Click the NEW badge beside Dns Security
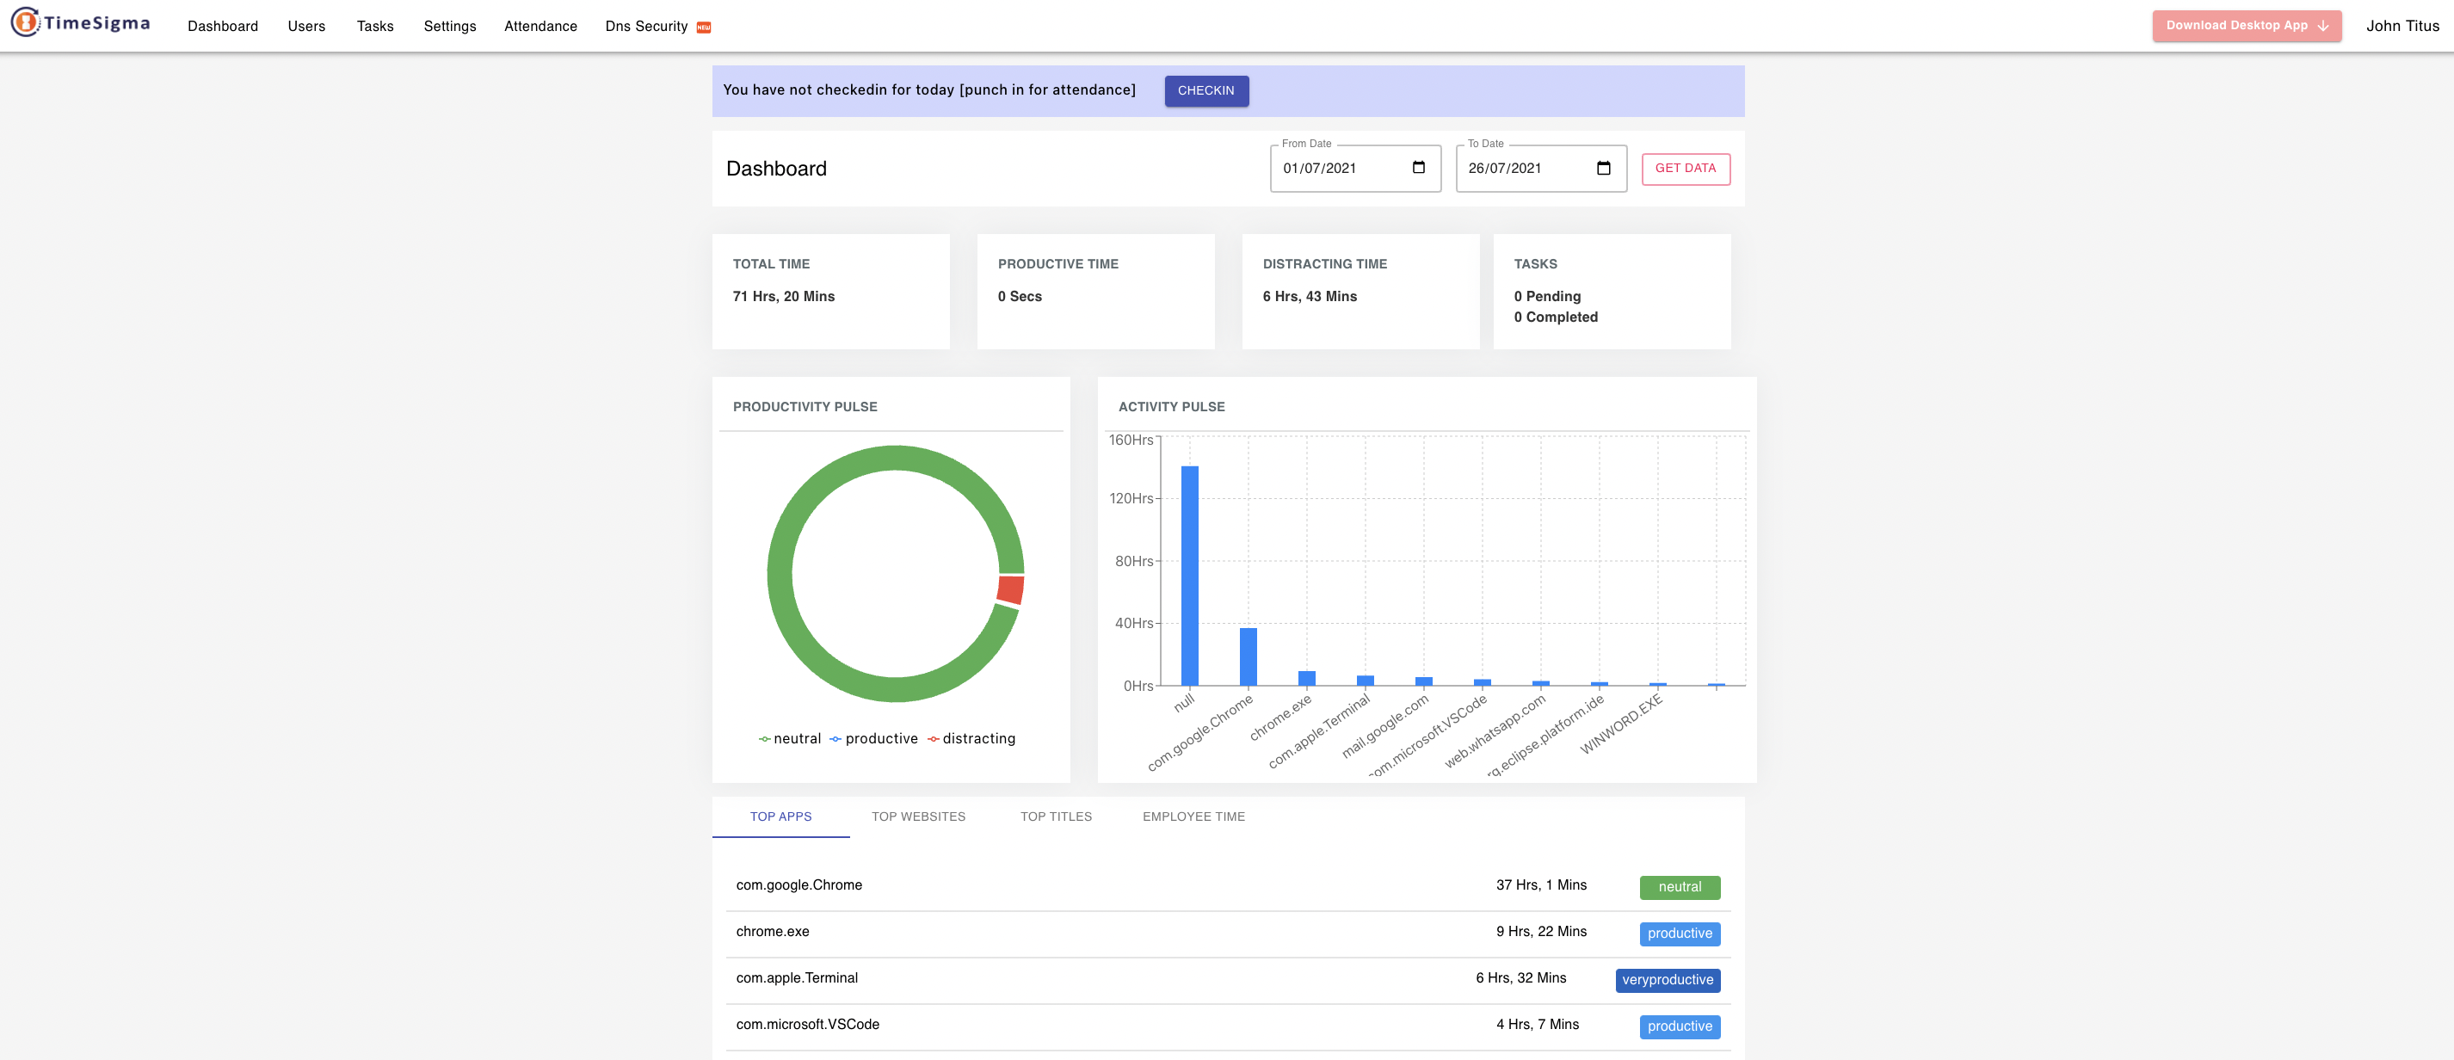 point(704,28)
